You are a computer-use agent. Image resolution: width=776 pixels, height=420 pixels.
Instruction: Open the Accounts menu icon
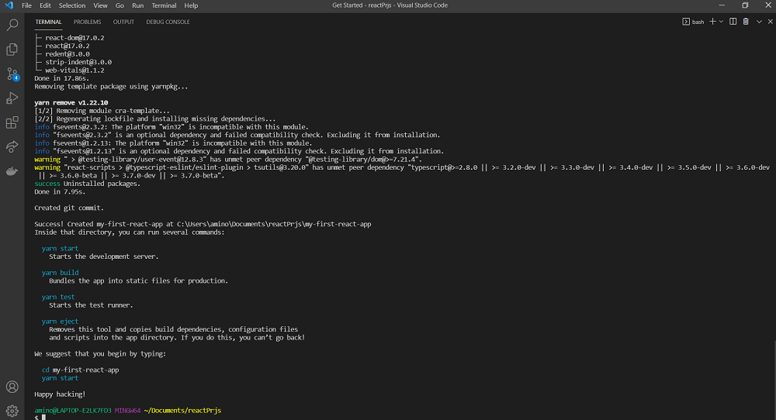click(12, 387)
